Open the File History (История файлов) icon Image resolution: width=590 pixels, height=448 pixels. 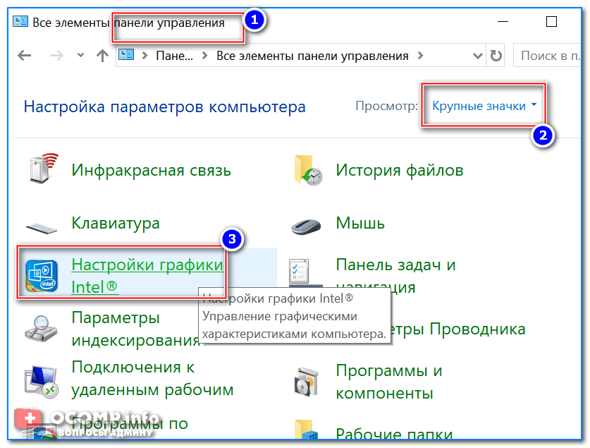pyautogui.click(x=307, y=170)
